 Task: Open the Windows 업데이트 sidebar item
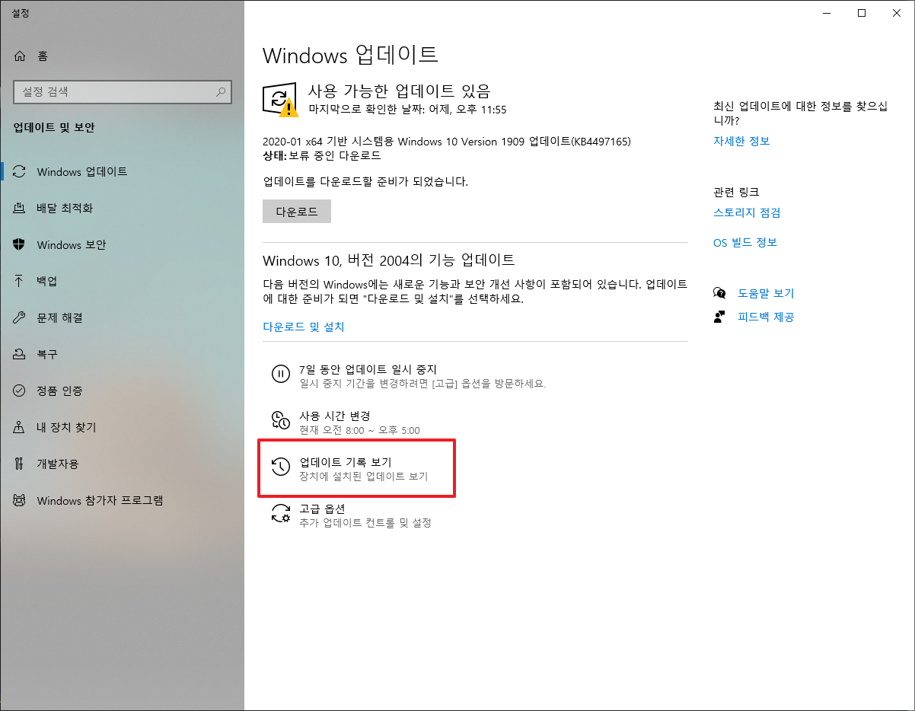122,172
